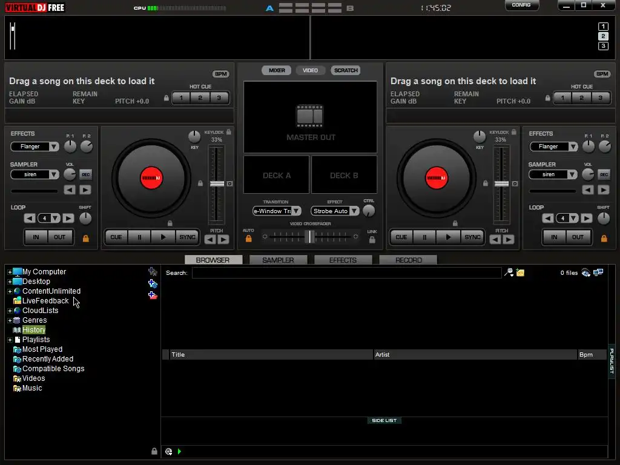The width and height of the screenshot is (620, 465).
Task: Open the Flanger effect dropdown on right deck
Action: [573, 147]
